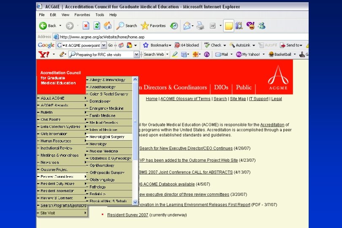Open Check dropdown arrow

[x=225, y=45]
